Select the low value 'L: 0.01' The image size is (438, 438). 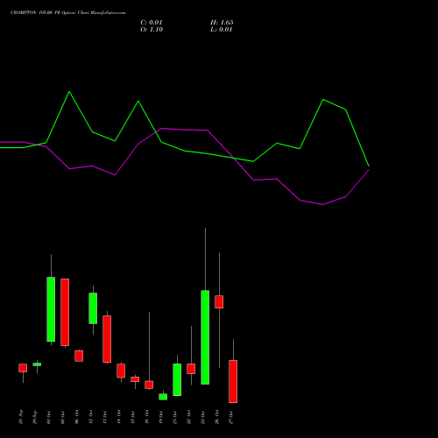pyautogui.click(x=221, y=30)
